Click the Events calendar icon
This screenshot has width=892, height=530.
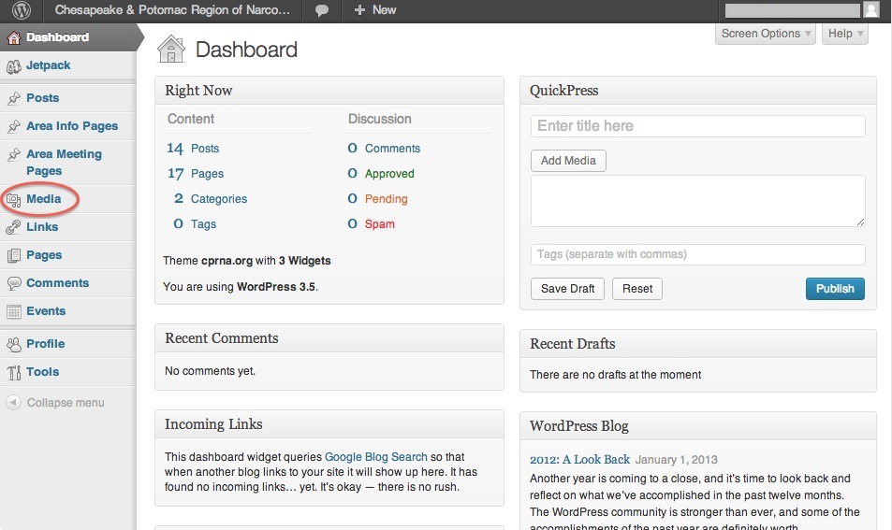14,311
